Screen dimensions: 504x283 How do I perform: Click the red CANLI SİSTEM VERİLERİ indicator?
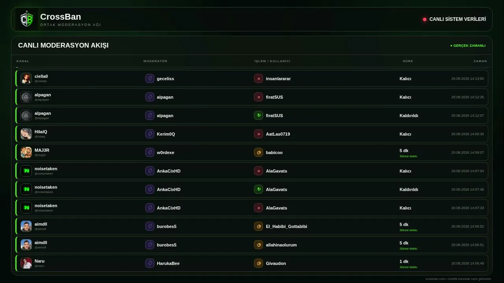pyautogui.click(x=424, y=19)
